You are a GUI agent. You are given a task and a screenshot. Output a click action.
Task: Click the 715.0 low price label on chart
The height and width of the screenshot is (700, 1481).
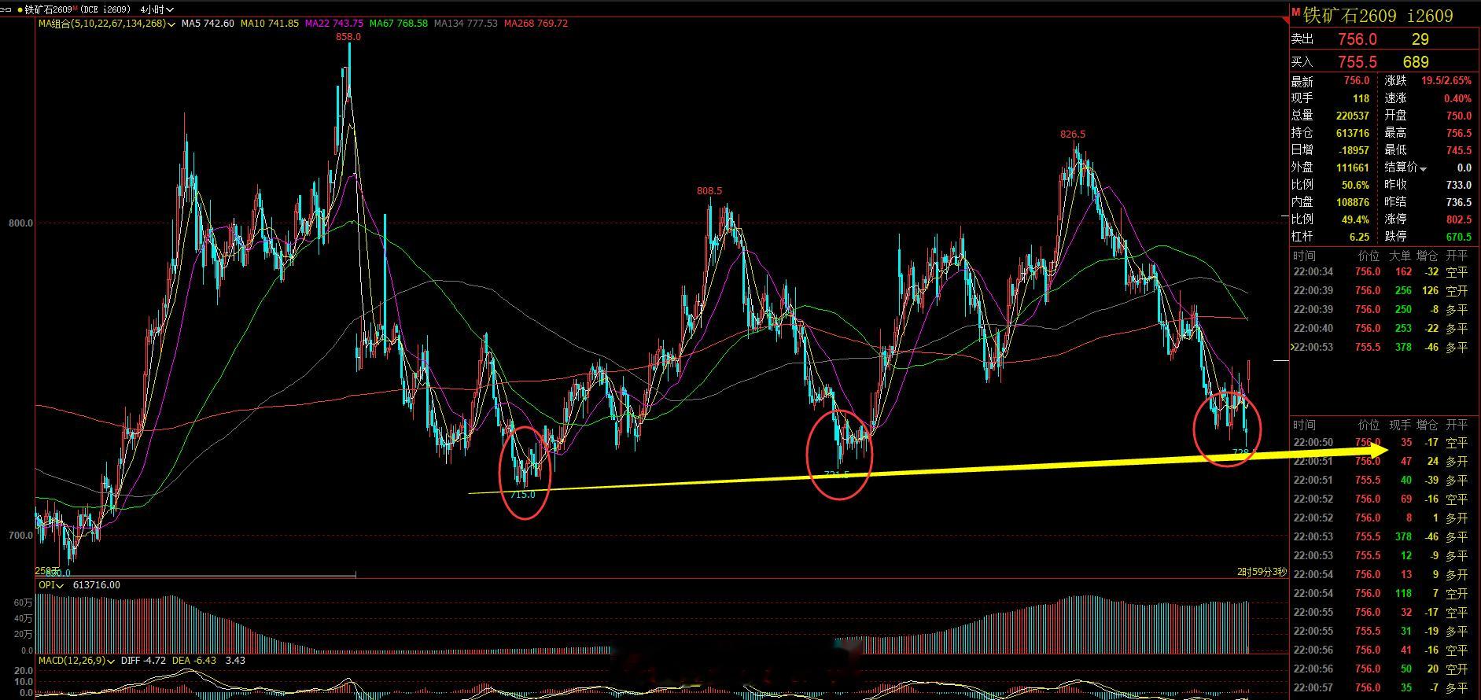pos(522,495)
